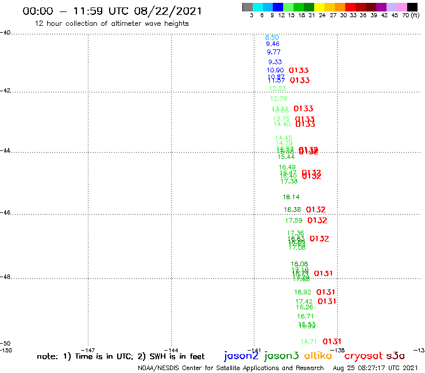Screen dimensions: 425x373
Task: Click the 0132 time label beside 18.38
Action: tap(316, 209)
